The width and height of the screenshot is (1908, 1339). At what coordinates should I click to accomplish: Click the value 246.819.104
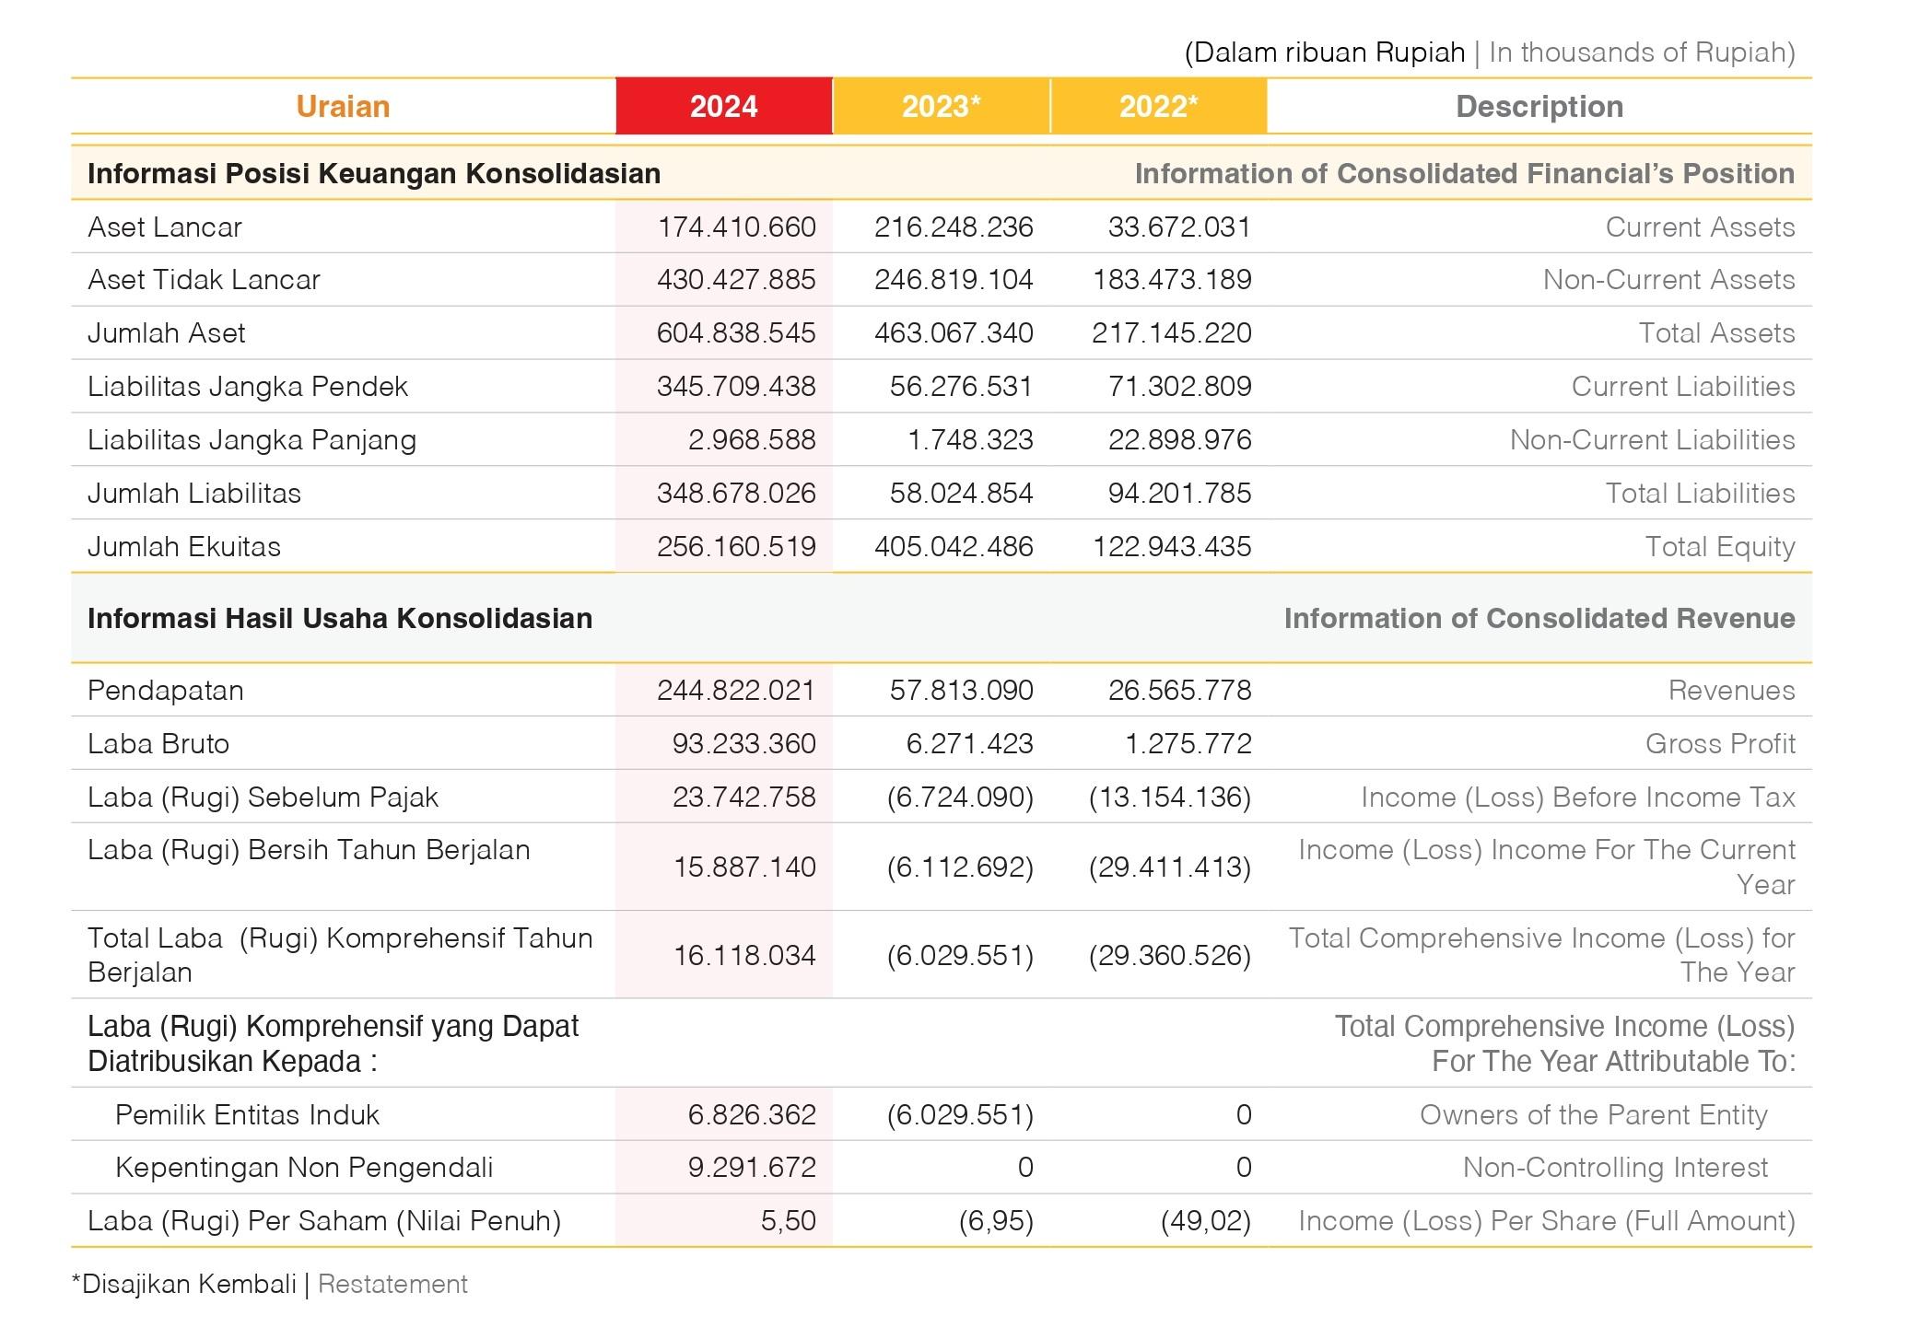(954, 280)
